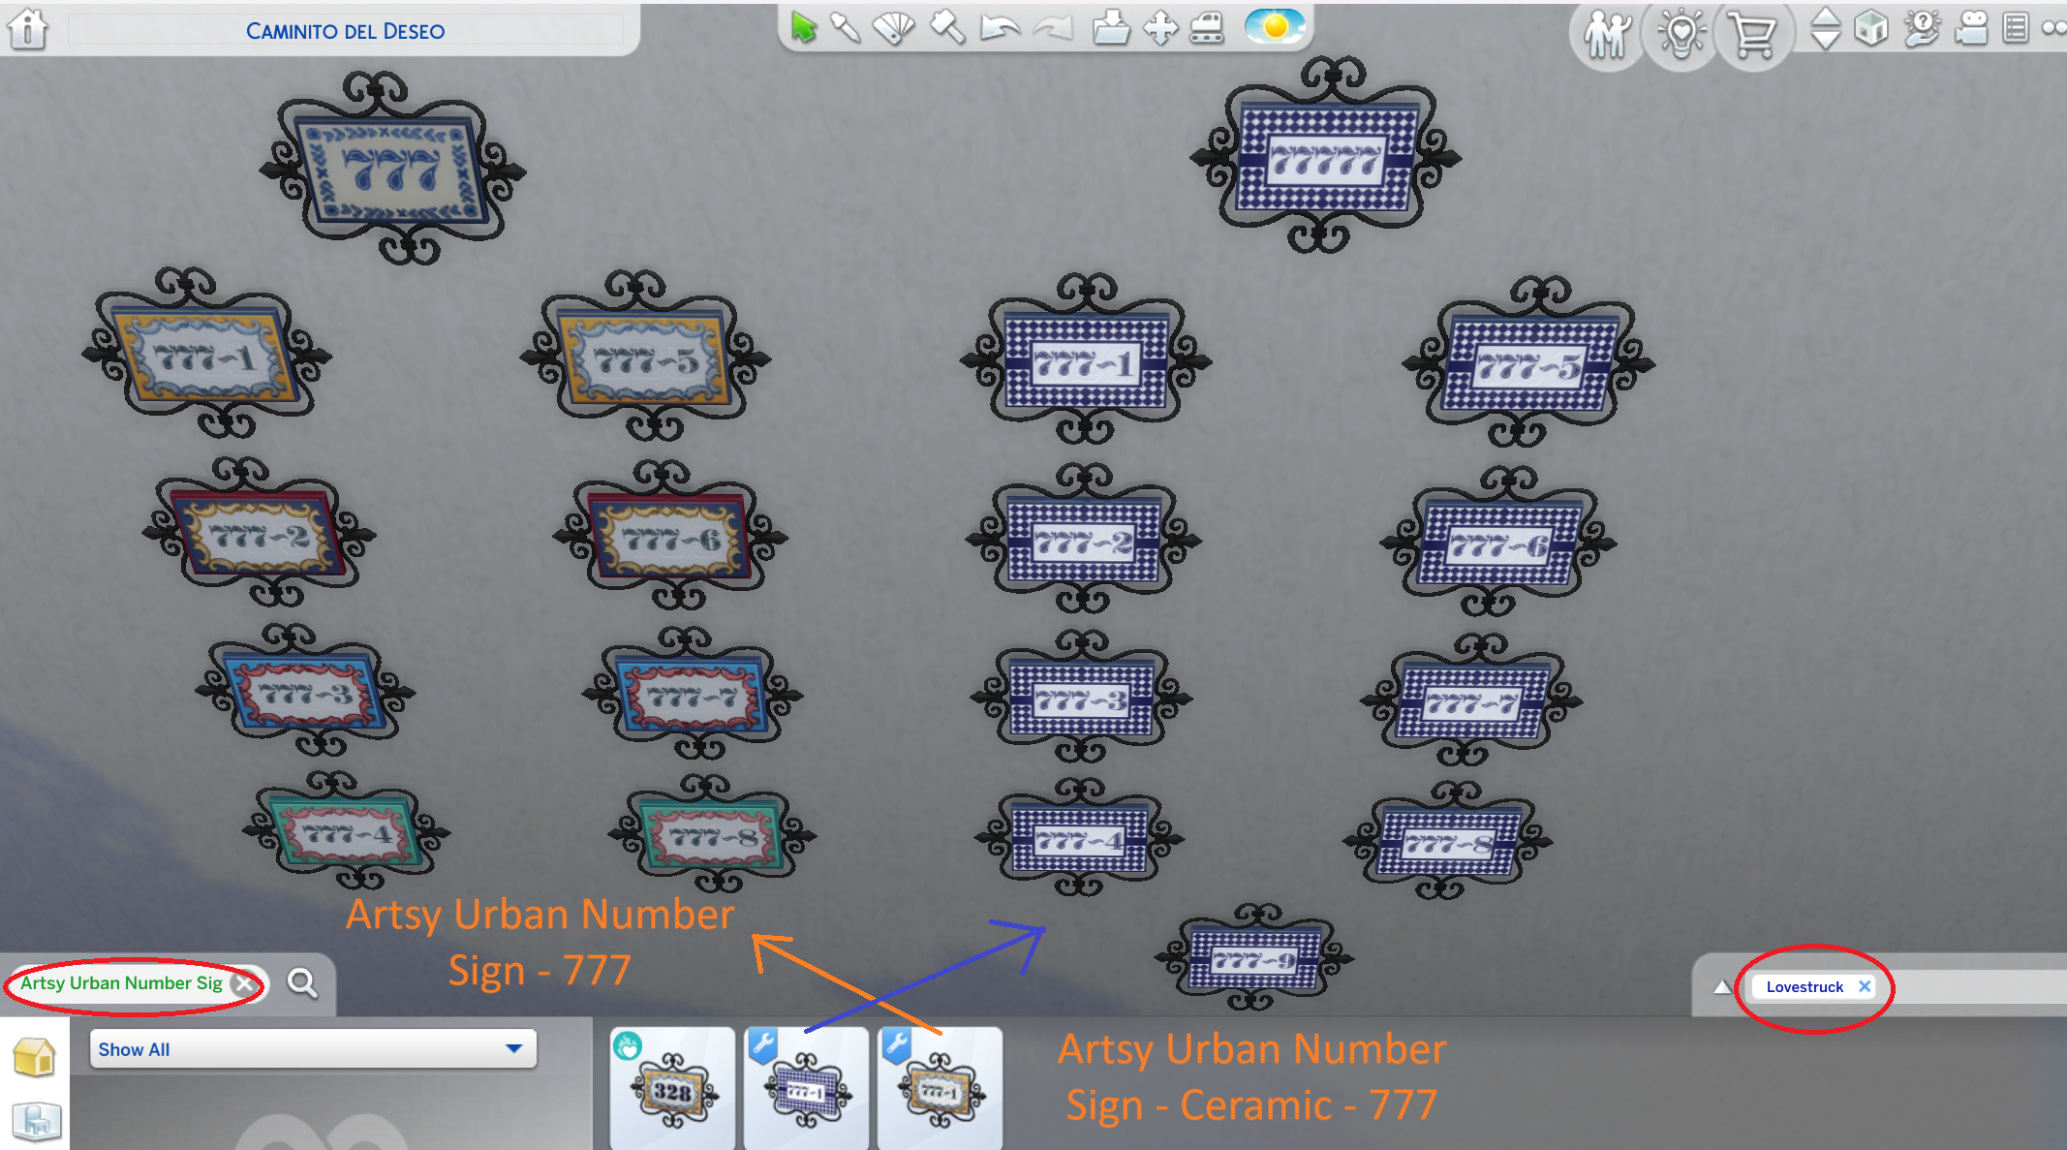The image size is (2067, 1150).
Task: Toggle the sun time-of-day control
Action: point(1275,26)
